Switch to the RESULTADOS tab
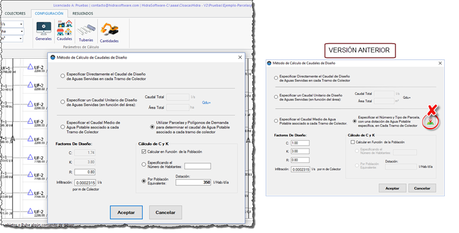Screen dimensions: 459x233 [82, 14]
